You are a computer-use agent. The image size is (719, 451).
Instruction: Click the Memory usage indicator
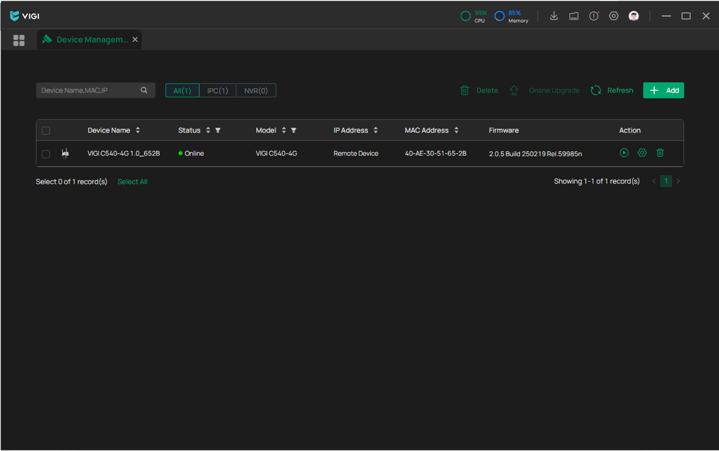pyautogui.click(x=511, y=16)
